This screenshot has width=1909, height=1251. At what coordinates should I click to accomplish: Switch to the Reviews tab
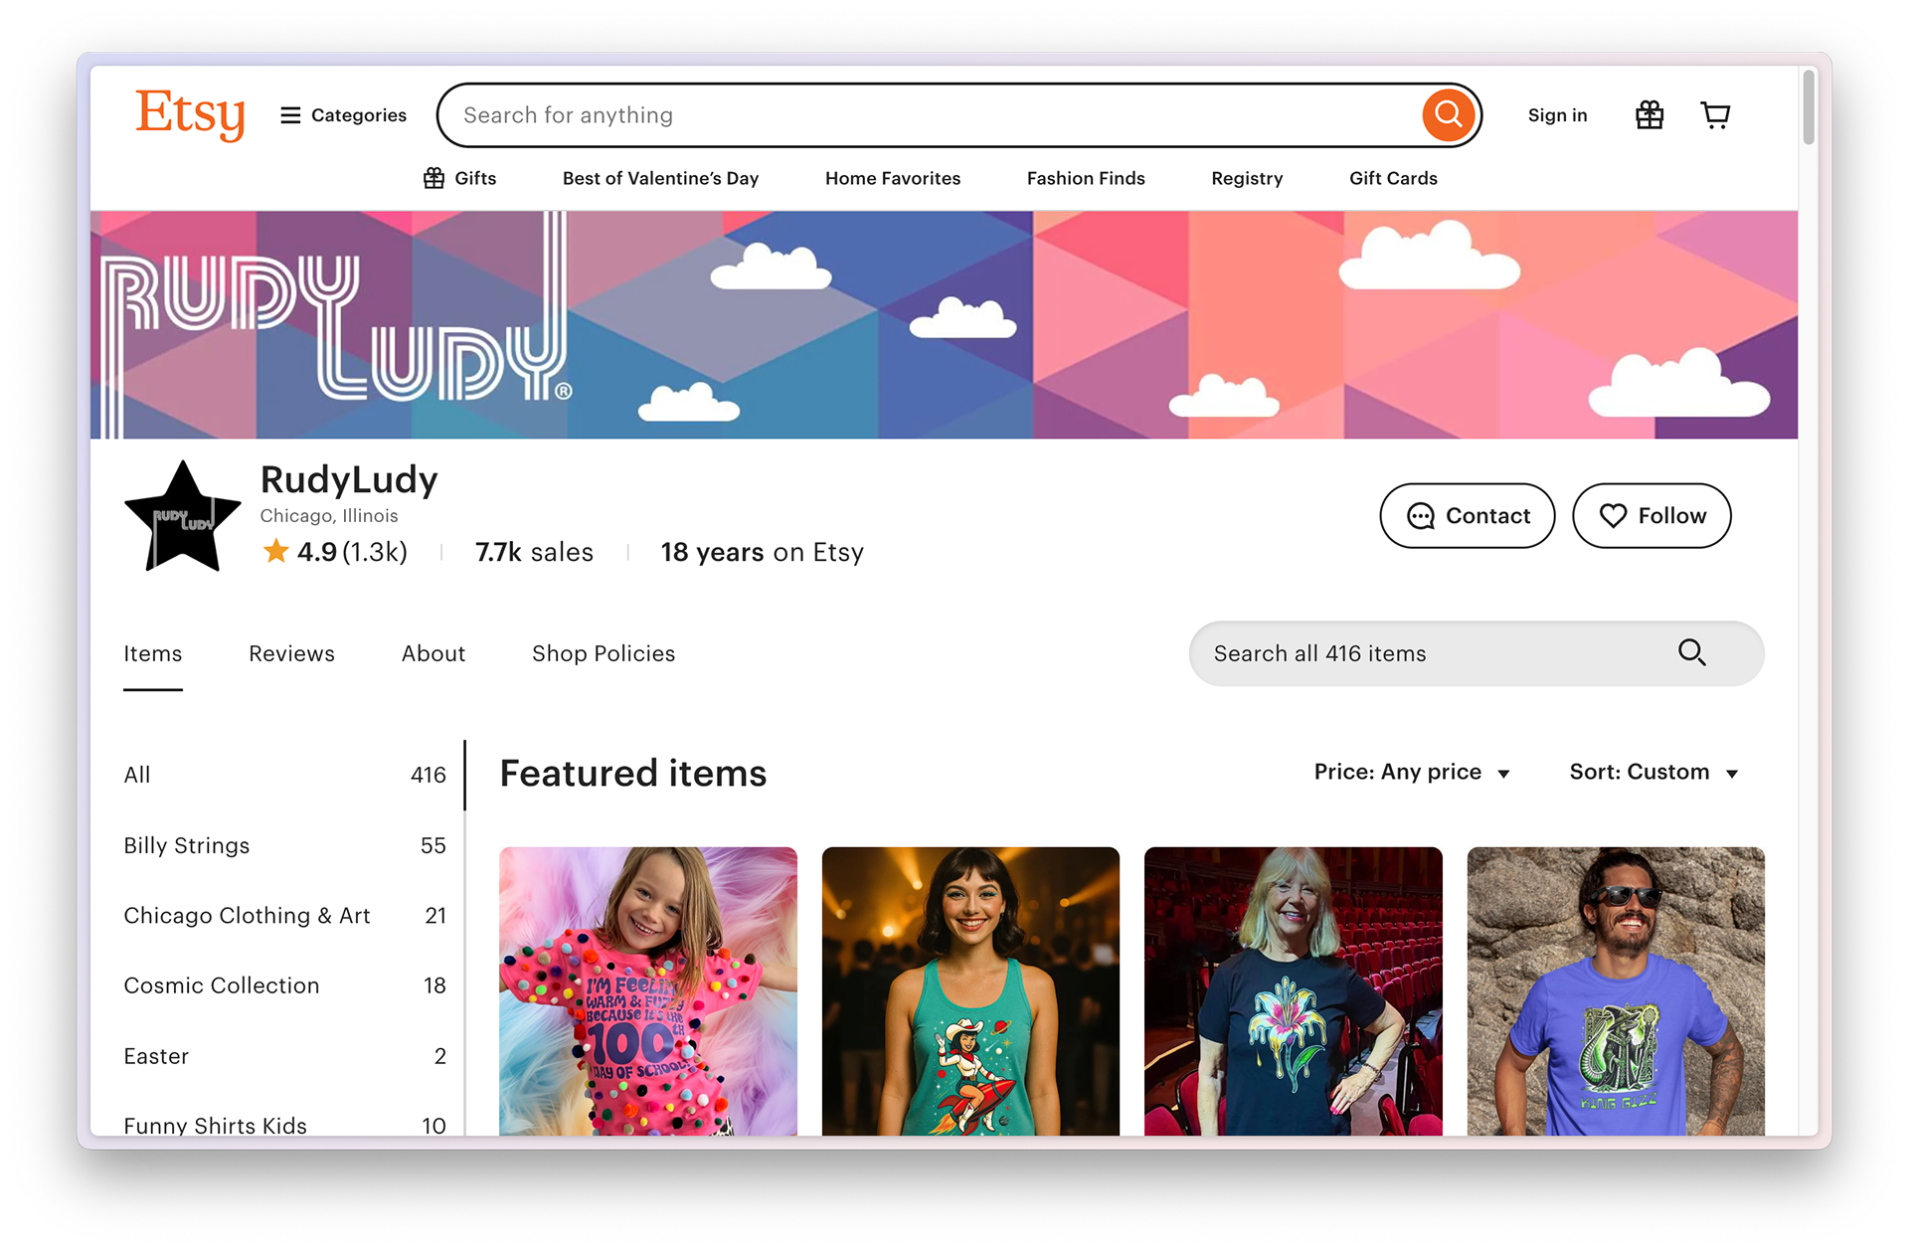(291, 653)
